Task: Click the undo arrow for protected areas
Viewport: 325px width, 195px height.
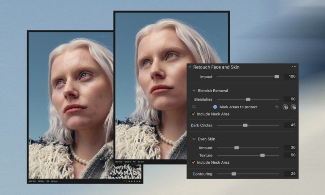Action: [277, 107]
